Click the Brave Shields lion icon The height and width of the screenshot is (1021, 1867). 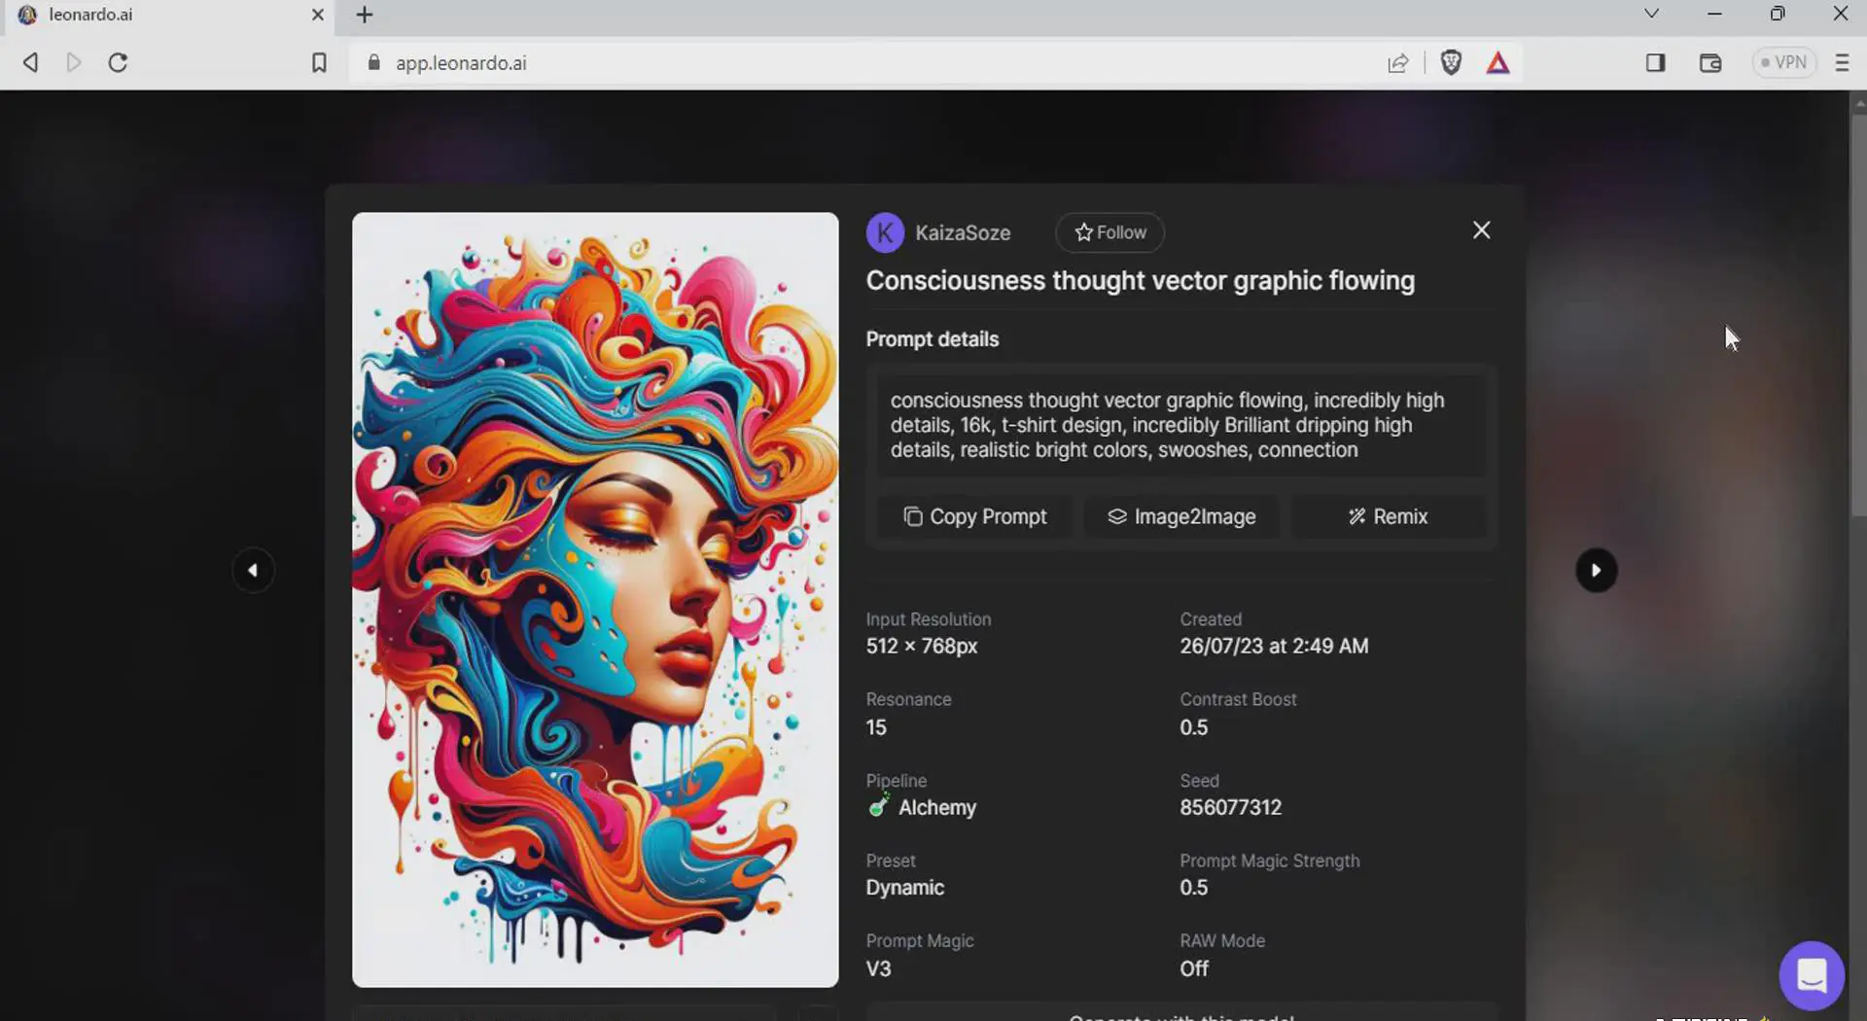click(x=1451, y=63)
